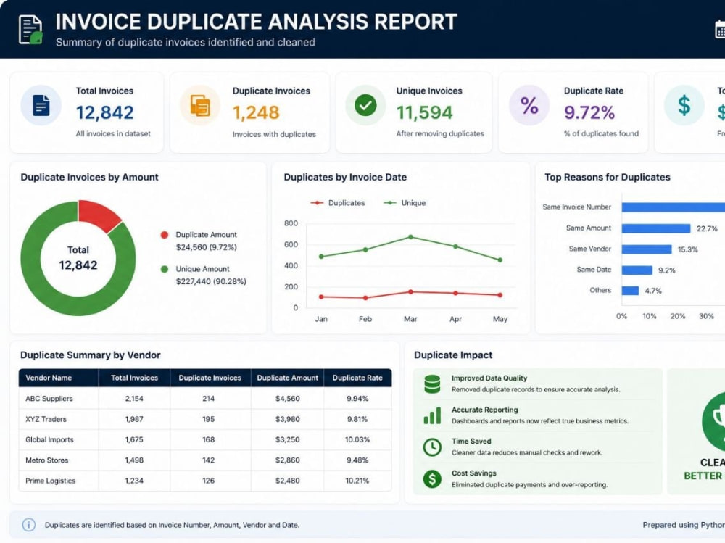Image resolution: width=725 pixels, height=543 pixels.
Task: Click the red segment of the donut chart
Action: [x=98, y=214]
